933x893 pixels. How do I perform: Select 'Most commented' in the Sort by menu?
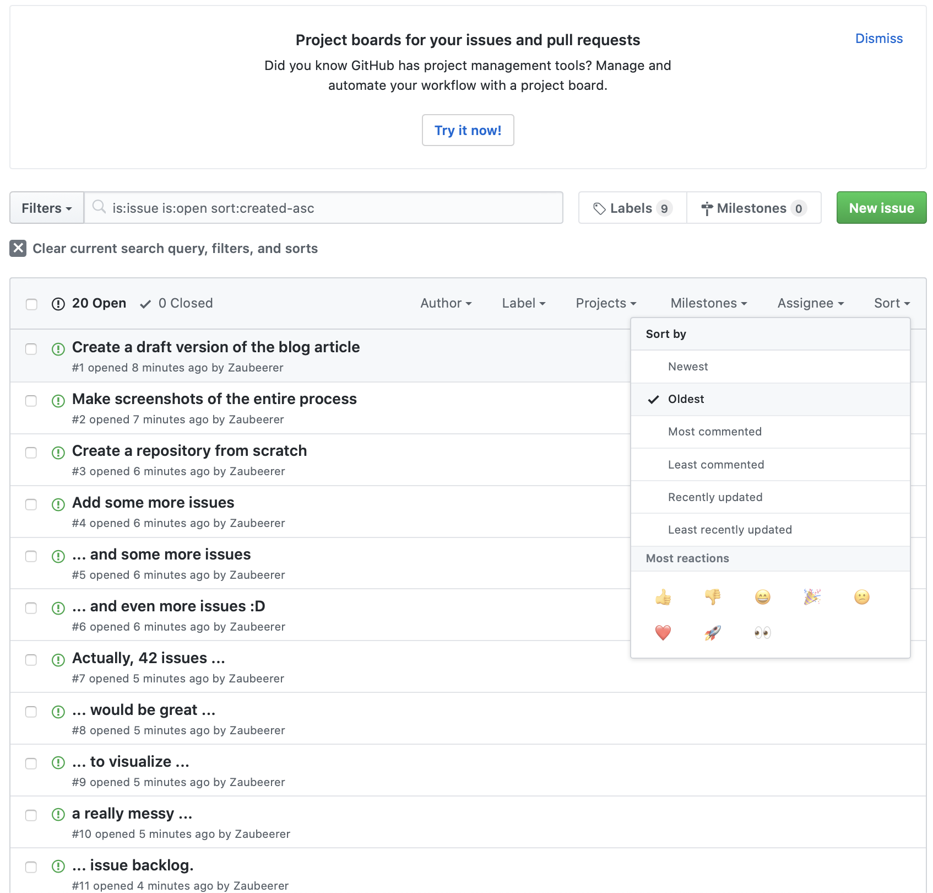click(714, 432)
